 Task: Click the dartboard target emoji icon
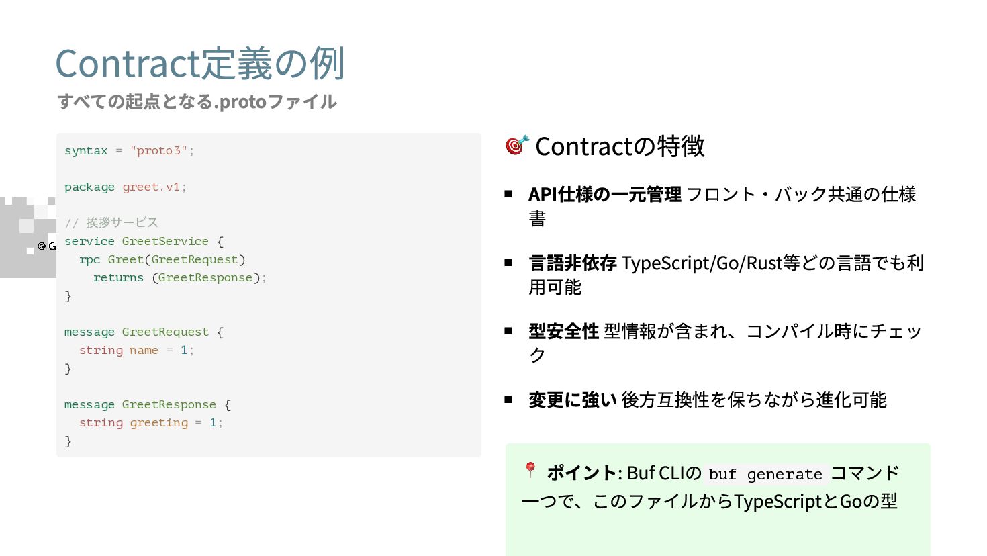[x=517, y=144]
